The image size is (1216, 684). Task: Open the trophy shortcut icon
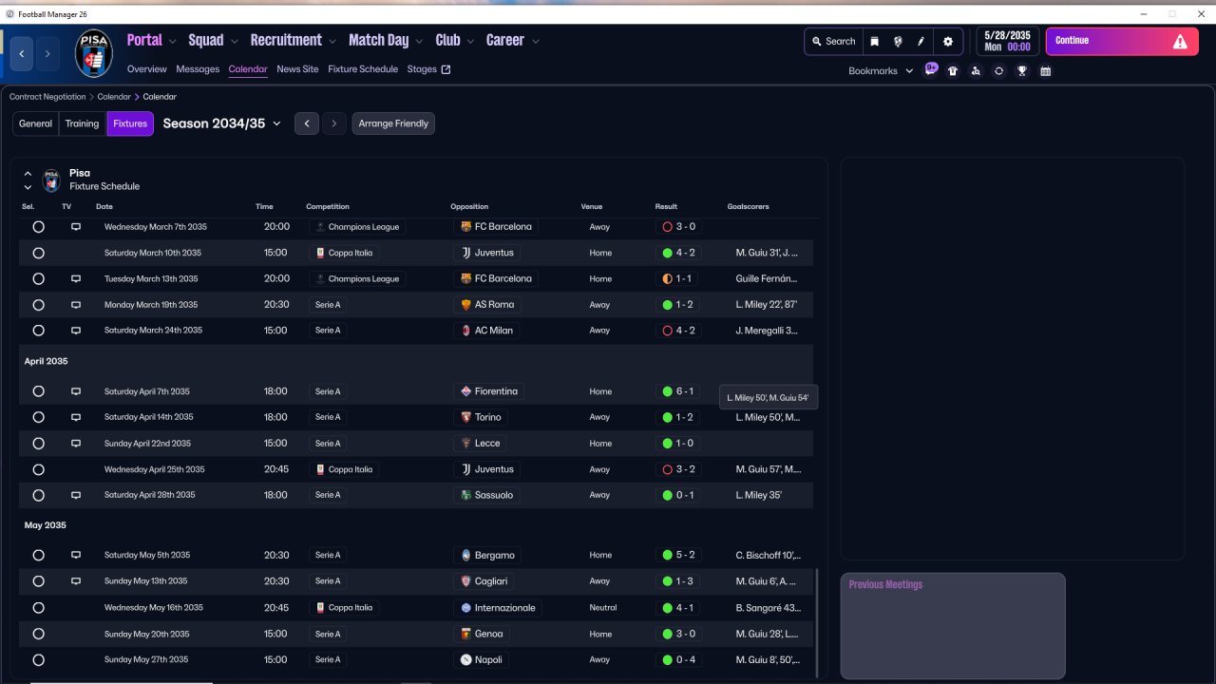[x=1022, y=71]
